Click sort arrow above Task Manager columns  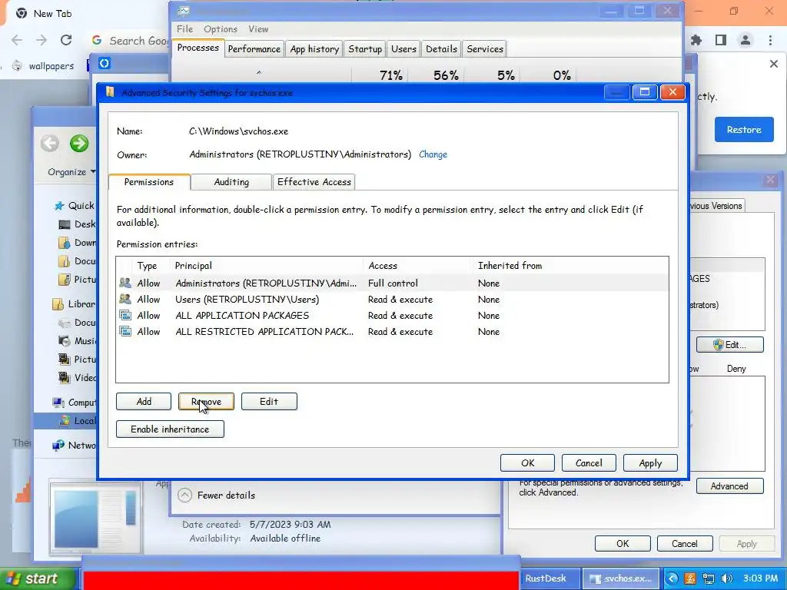[x=259, y=73]
